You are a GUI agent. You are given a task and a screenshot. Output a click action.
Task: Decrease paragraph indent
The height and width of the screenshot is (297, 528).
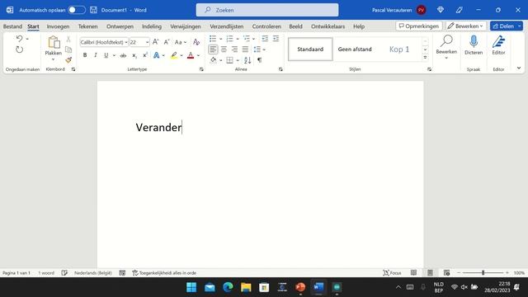(x=265, y=39)
